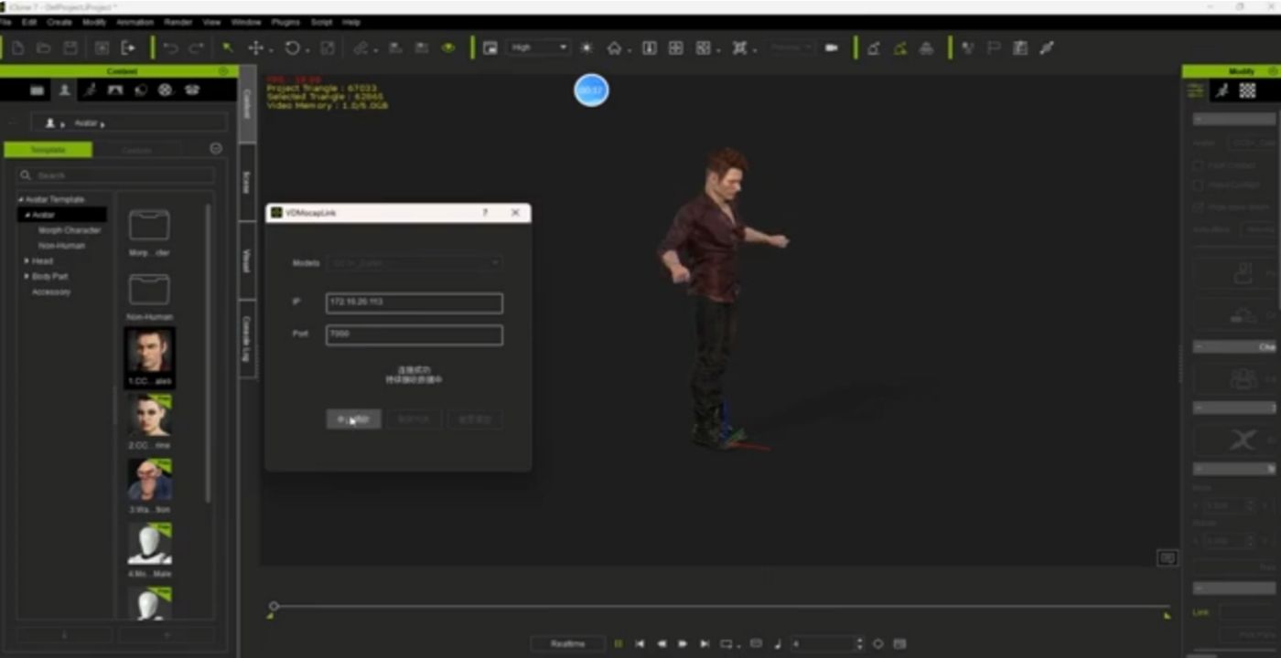The height and width of the screenshot is (658, 1281).
Task: Select the Rotate object tool
Action: 293,48
